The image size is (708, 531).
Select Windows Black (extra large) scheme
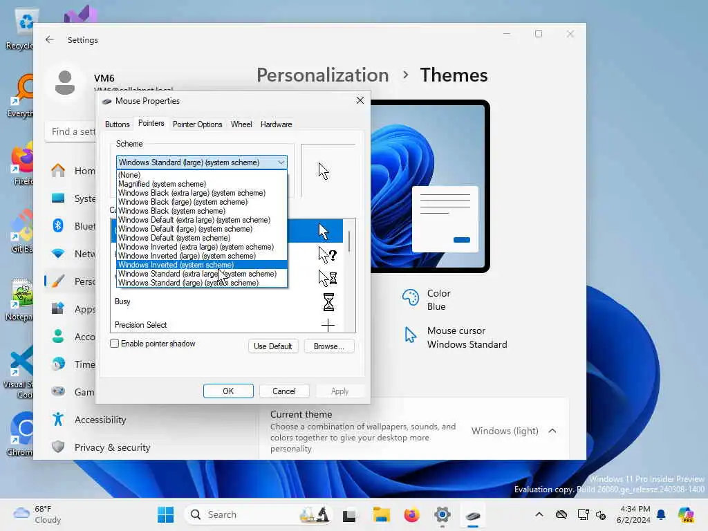(202, 193)
